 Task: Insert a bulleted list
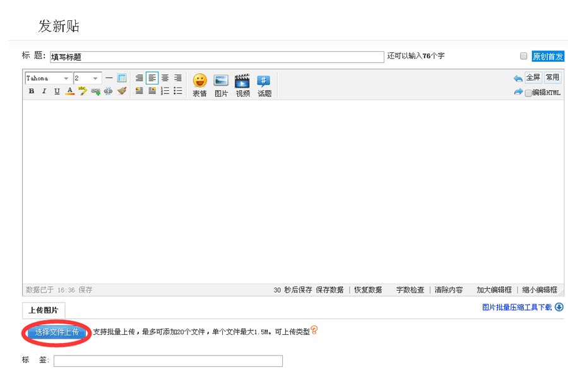tap(178, 90)
